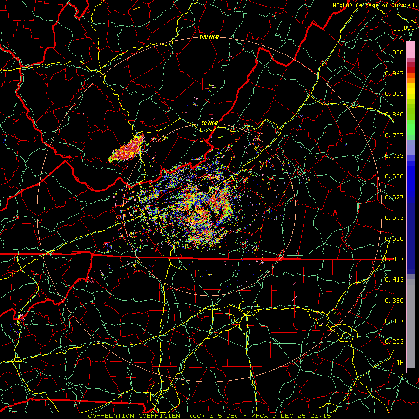Select the 0.840 scale value
The image size is (419, 419).
[x=394, y=115]
